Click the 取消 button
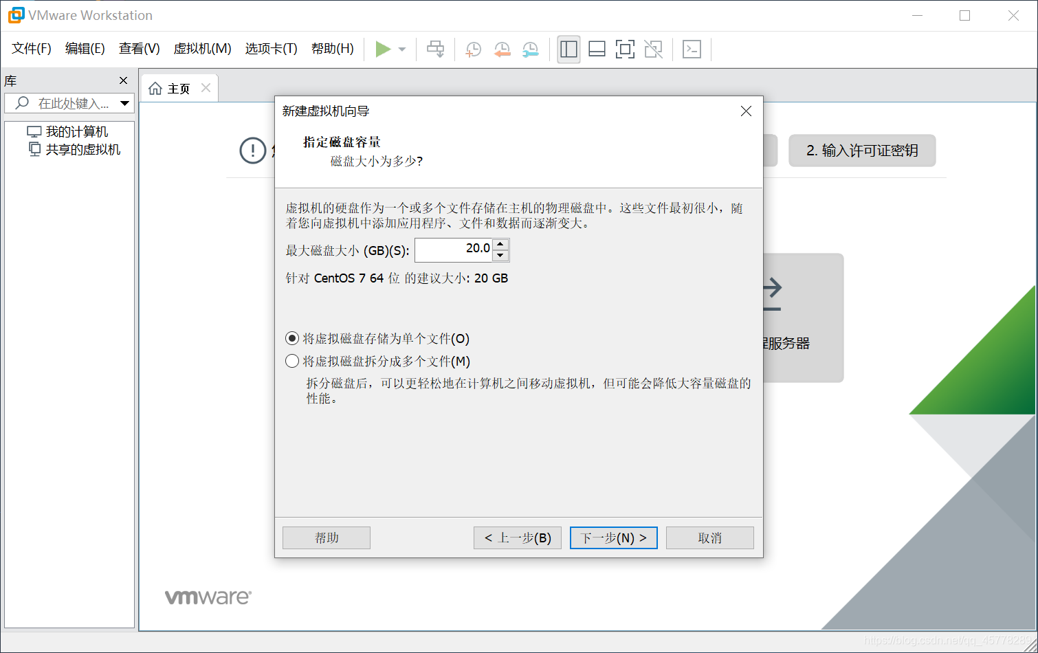Viewport: 1038px width, 653px height. click(x=710, y=538)
